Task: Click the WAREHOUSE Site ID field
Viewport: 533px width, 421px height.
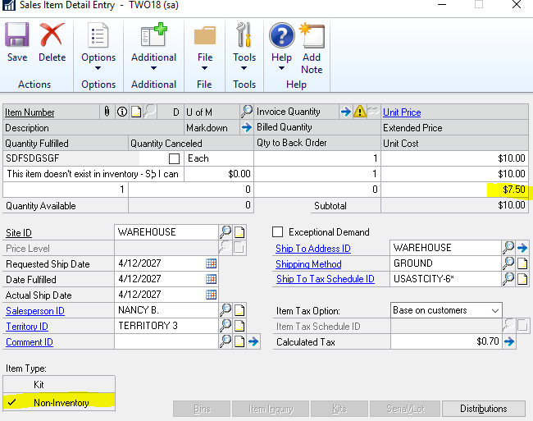Action: pos(166,232)
